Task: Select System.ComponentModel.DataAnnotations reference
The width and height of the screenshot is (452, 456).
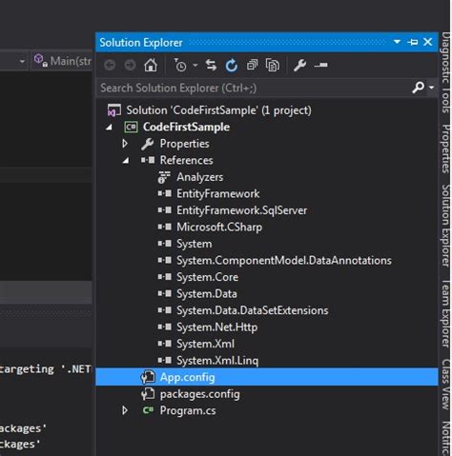Action: point(284,260)
